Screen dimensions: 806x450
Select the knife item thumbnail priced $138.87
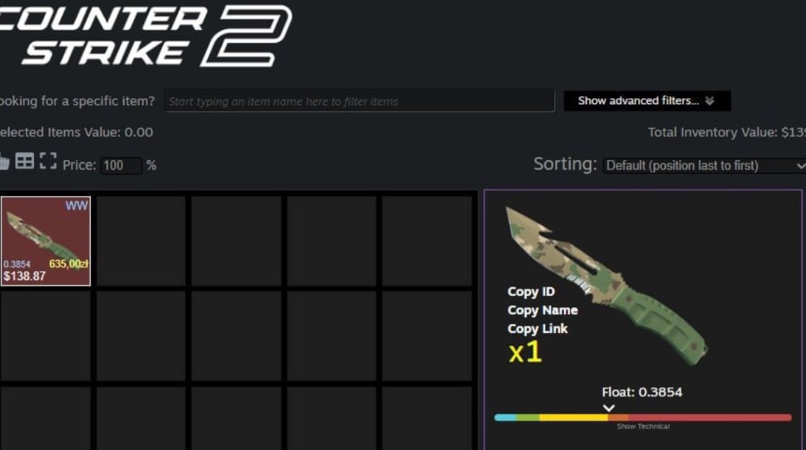46,241
